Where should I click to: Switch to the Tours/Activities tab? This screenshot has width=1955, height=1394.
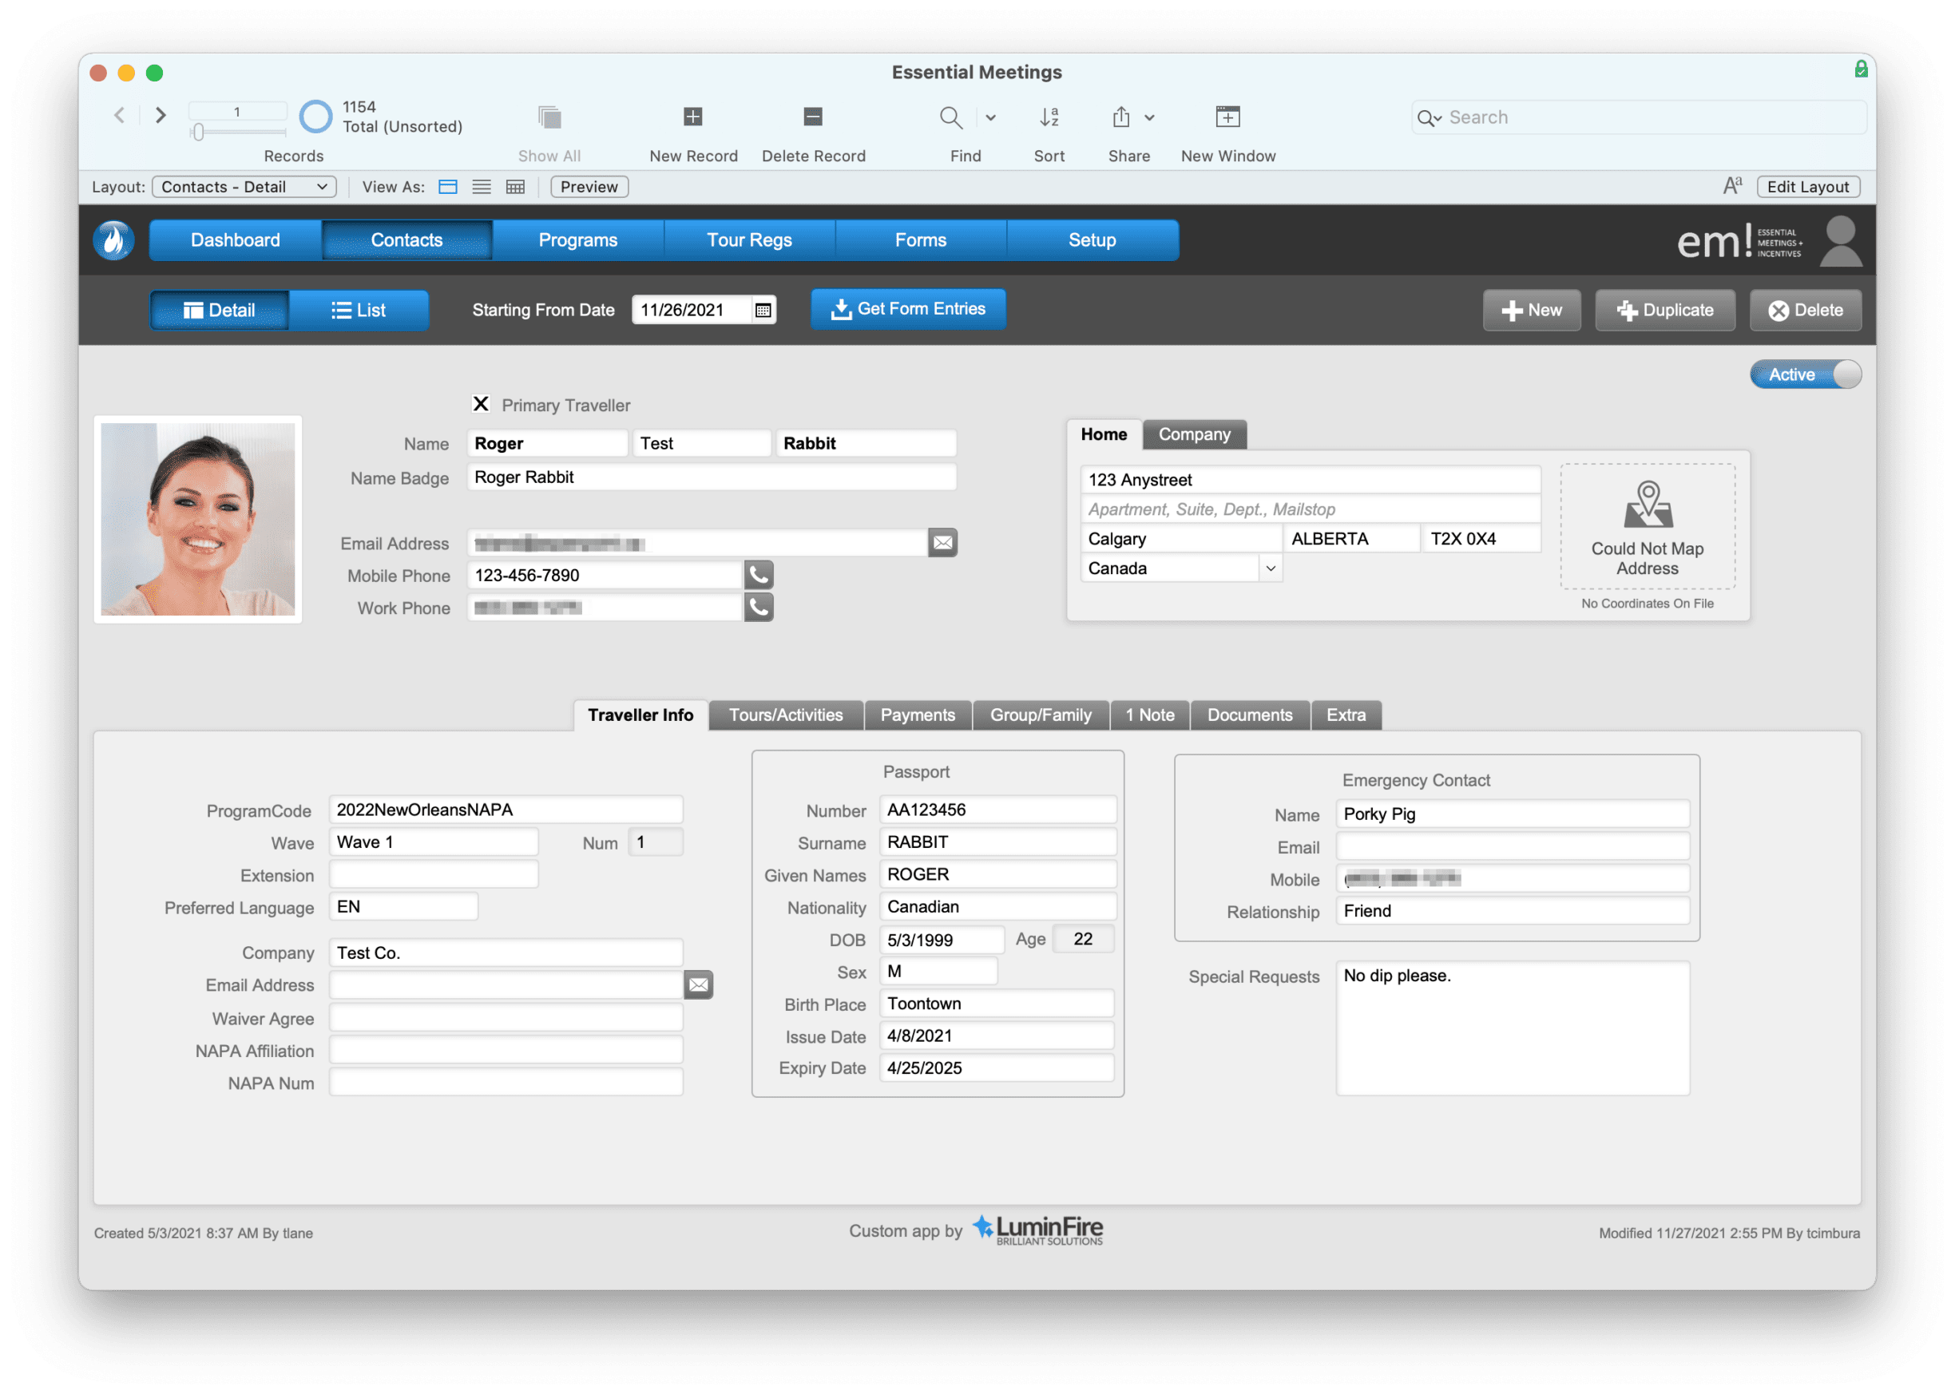[786, 715]
